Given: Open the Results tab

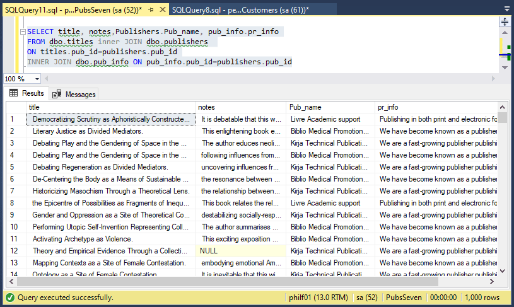Looking at the screenshot, I should point(26,93).
